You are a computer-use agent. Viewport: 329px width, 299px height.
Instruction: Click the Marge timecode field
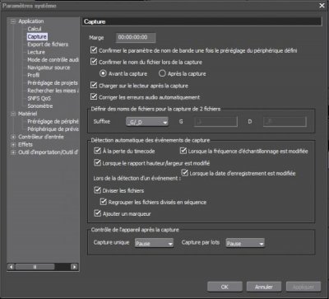(136, 38)
